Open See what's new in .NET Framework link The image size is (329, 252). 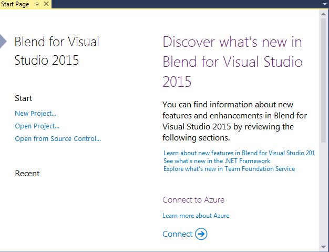point(217,161)
